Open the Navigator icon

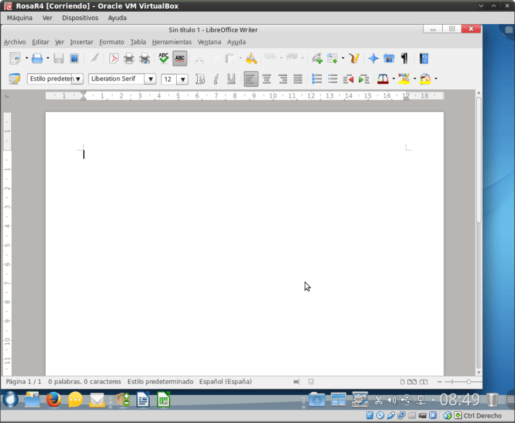coord(373,58)
